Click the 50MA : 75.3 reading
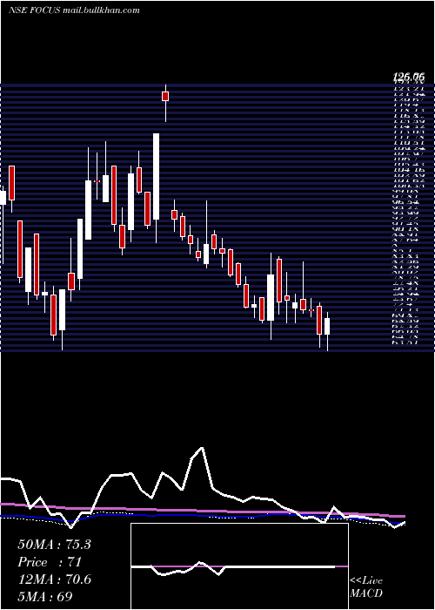The height and width of the screenshot is (610, 435). coord(54,545)
